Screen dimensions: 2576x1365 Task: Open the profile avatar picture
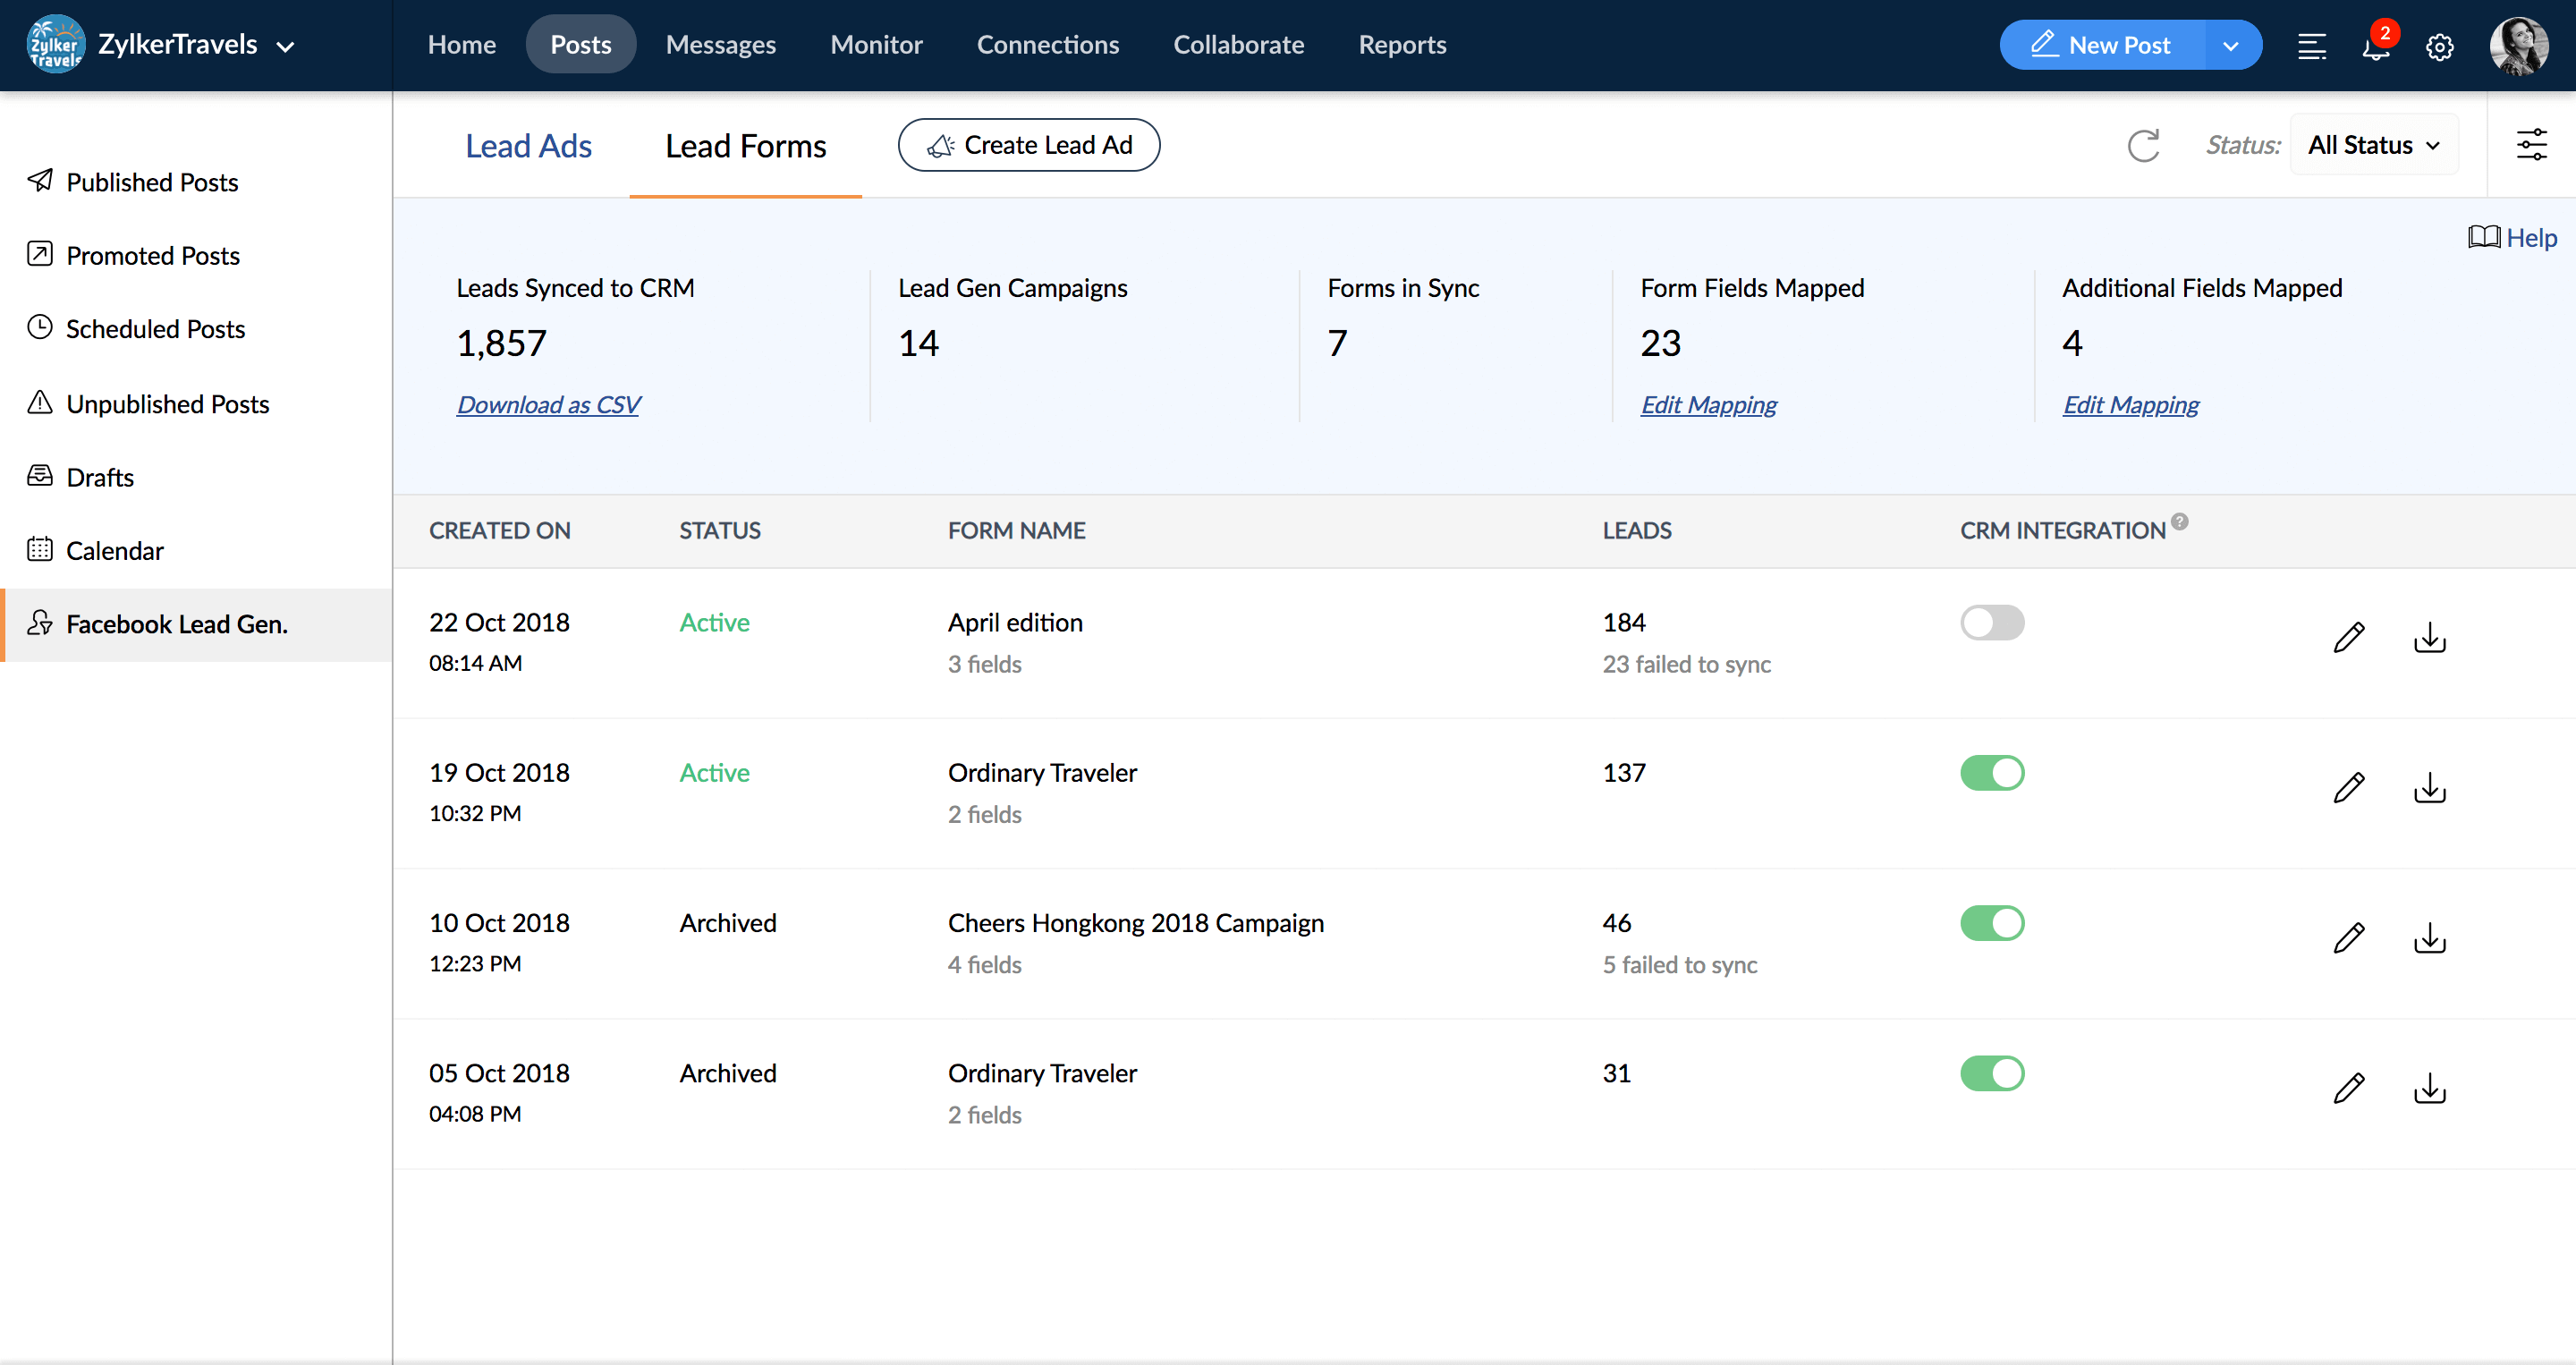click(x=2520, y=46)
